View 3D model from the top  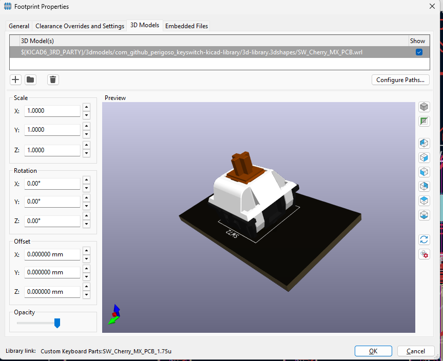coord(424,200)
